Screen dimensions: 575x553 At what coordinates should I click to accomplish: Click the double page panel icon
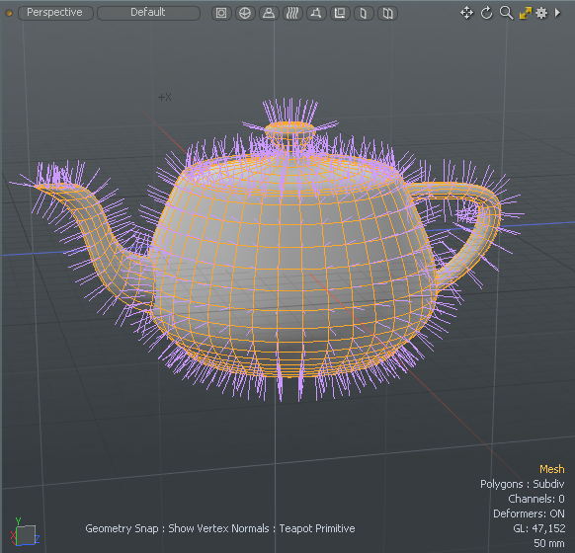pos(387,13)
